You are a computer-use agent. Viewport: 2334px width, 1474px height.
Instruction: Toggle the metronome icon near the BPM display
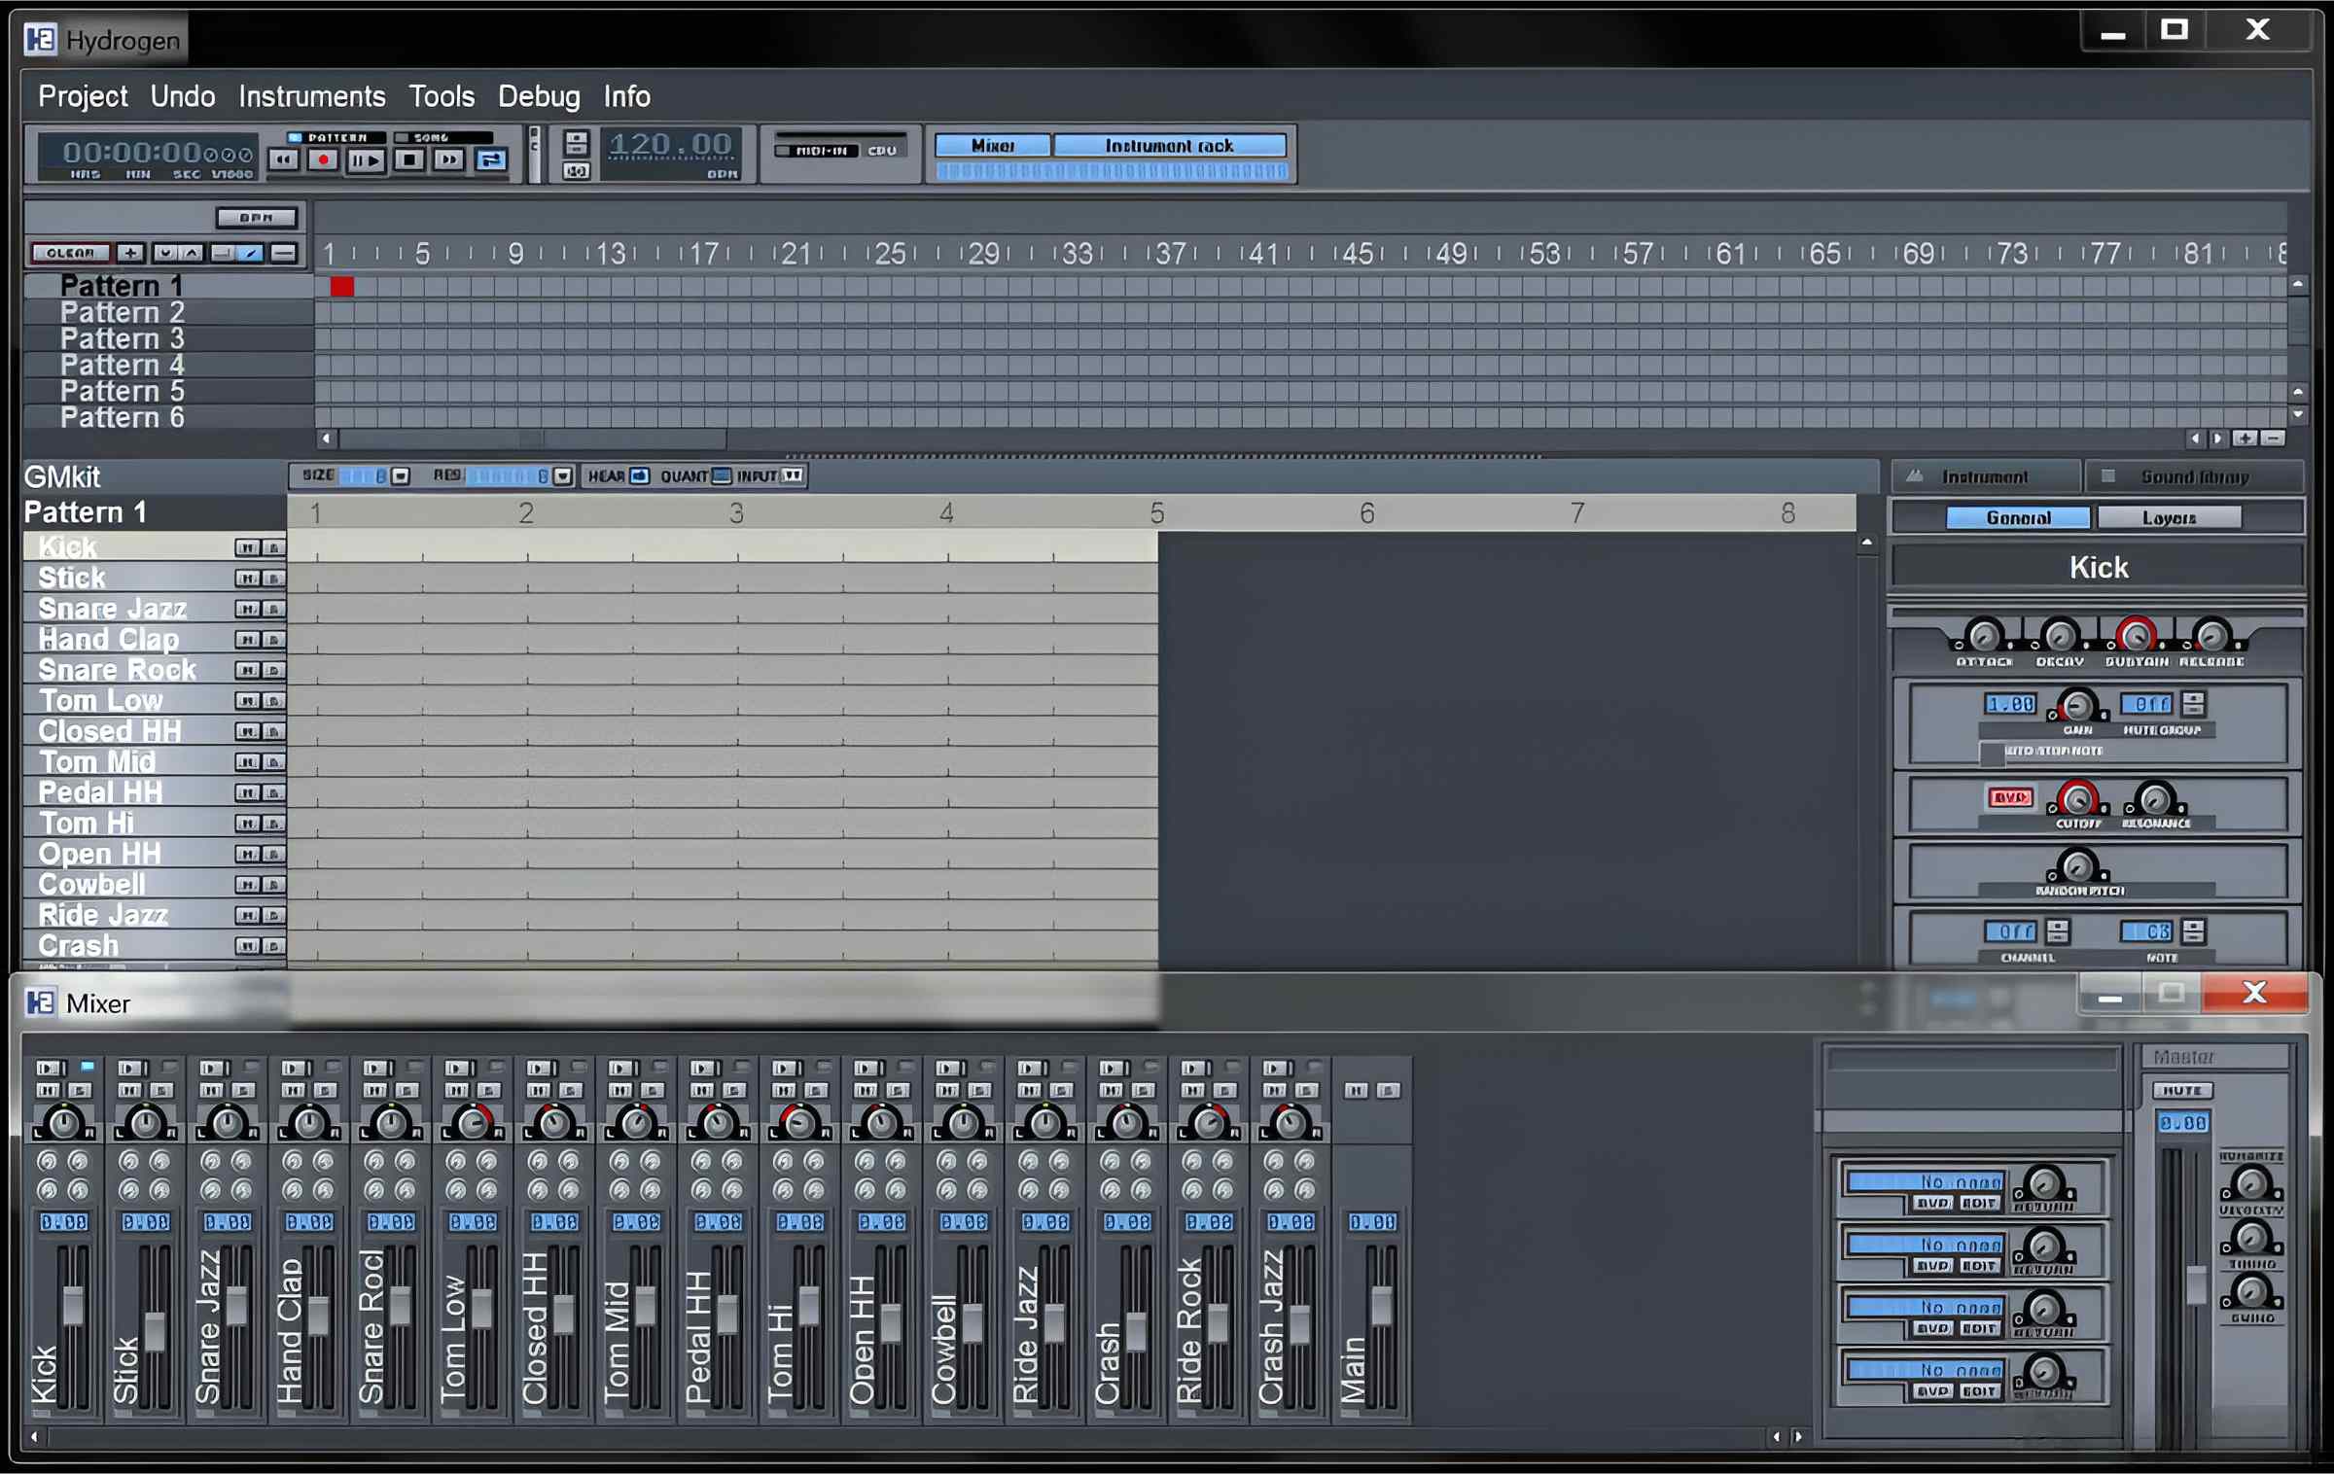[x=576, y=171]
